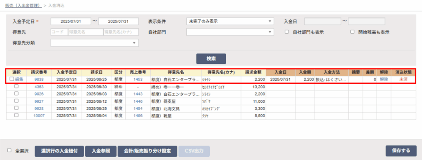Click the 得意先名 column header
This screenshot has height=160, width=422.
[176, 73]
